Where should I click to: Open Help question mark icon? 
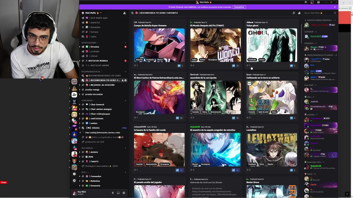pos(319,2)
